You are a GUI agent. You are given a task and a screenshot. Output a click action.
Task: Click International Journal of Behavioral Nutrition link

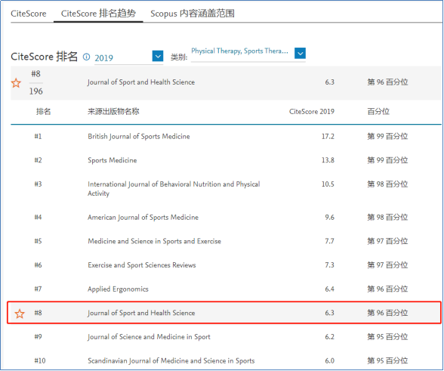[x=174, y=188]
